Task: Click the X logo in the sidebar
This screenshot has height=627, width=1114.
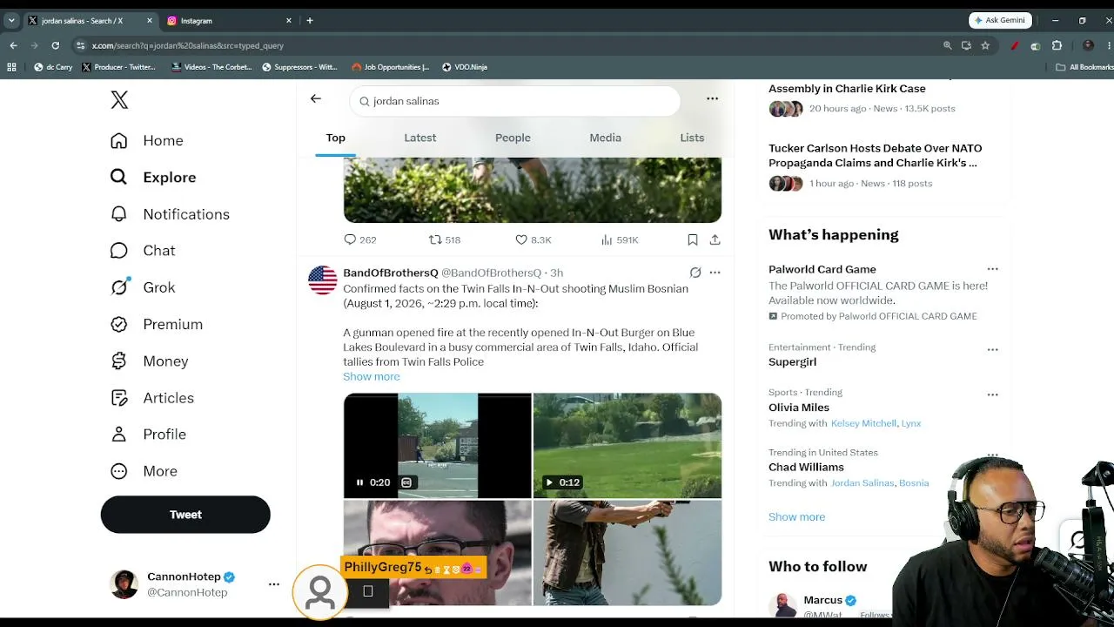Action: 119,100
